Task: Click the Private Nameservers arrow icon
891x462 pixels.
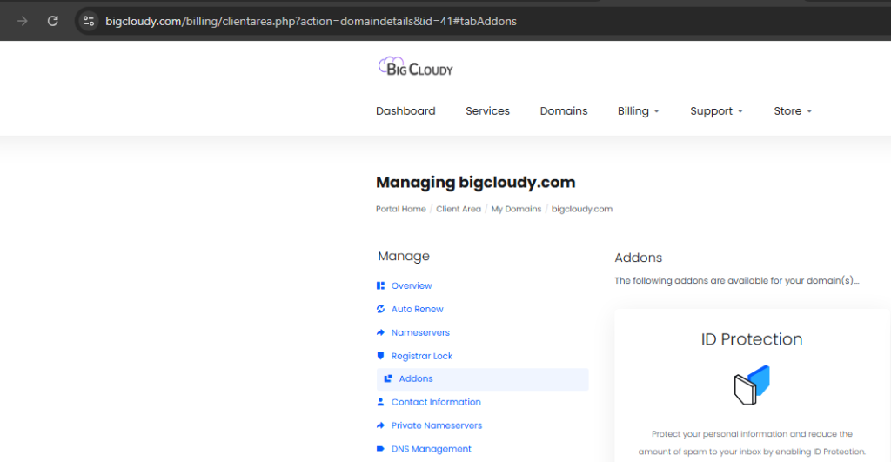Action: pyautogui.click(x=380, y=425)
